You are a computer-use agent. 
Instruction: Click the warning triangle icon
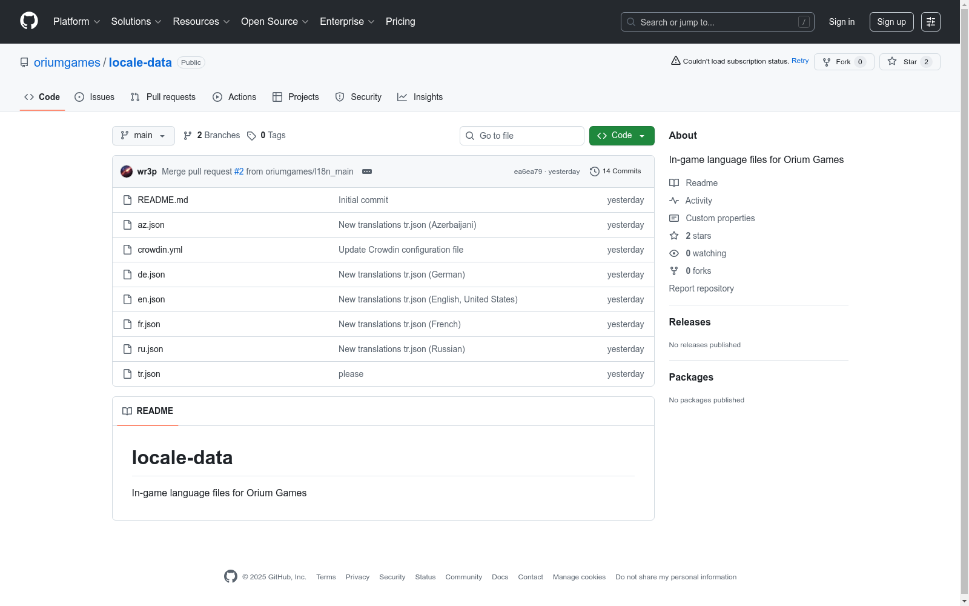pos(676,61)
